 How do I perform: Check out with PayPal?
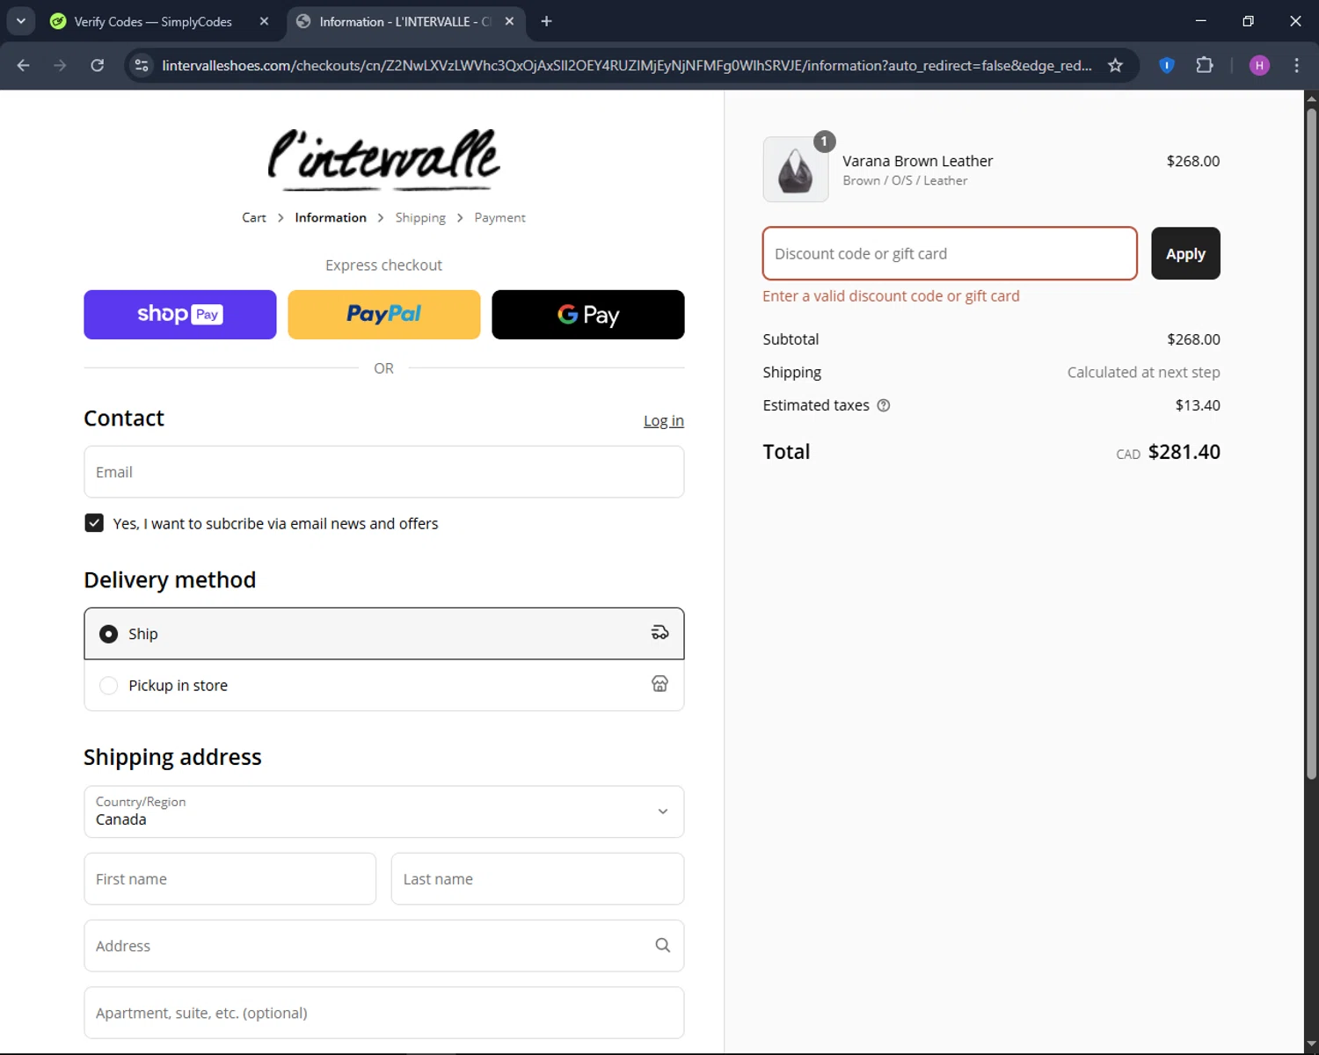pyautogui.click(x=384, y=315)
